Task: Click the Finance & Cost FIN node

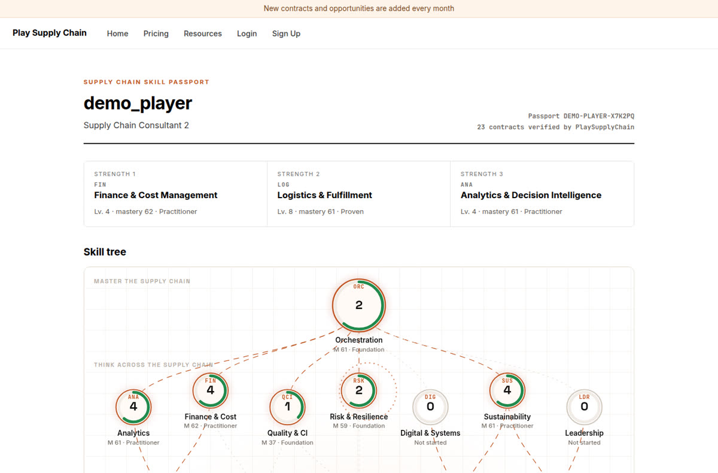Action: pyautogui.click(x=211, y=390)
